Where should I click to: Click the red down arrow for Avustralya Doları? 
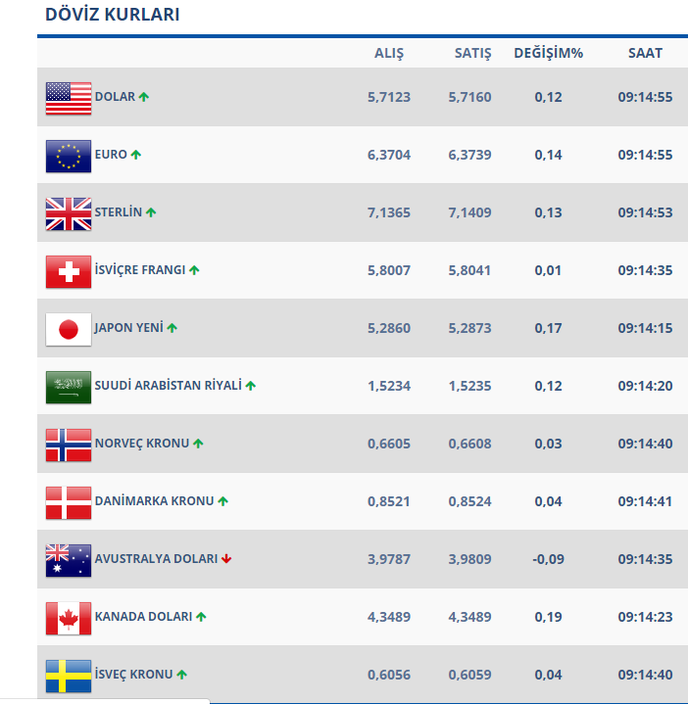coord(226,559)
